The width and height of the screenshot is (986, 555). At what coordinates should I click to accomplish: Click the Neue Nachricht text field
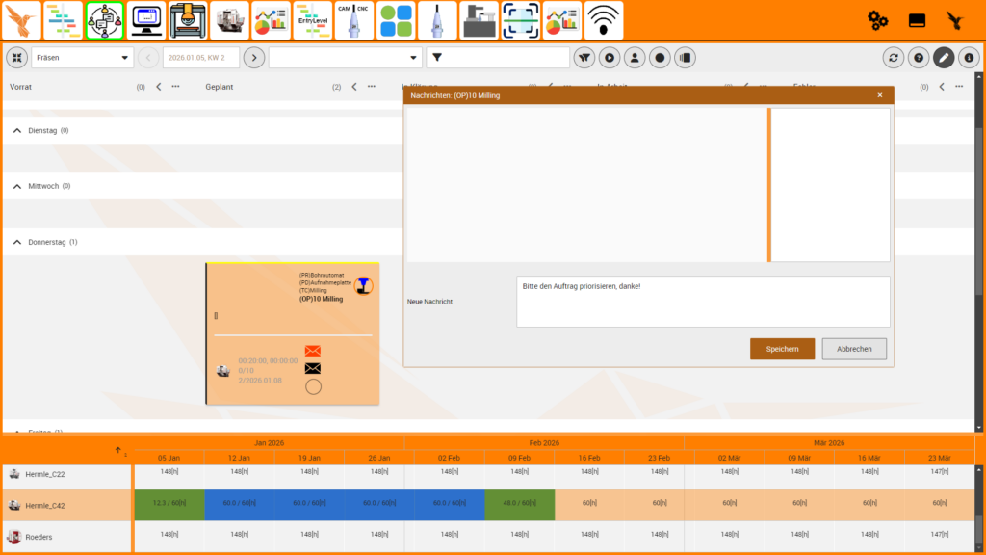(x=702, y=302)
